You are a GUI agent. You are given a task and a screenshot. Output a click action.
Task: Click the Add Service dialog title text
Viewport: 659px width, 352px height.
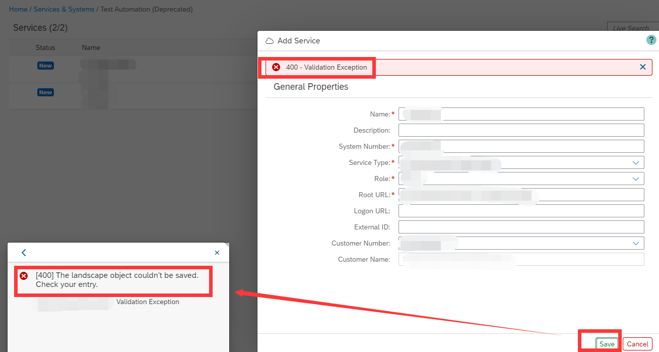(x=299, y=41)
